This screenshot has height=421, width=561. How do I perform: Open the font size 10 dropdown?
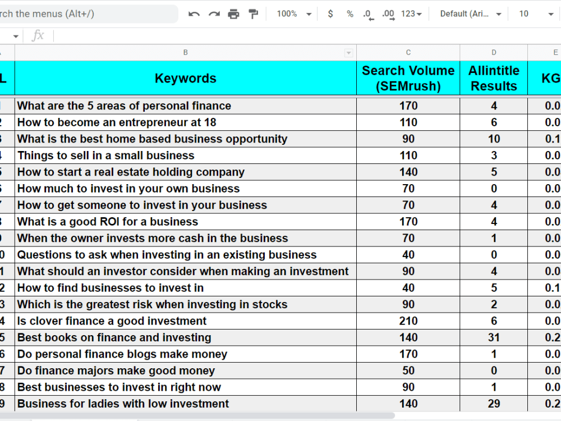click(x=536, y=14)
